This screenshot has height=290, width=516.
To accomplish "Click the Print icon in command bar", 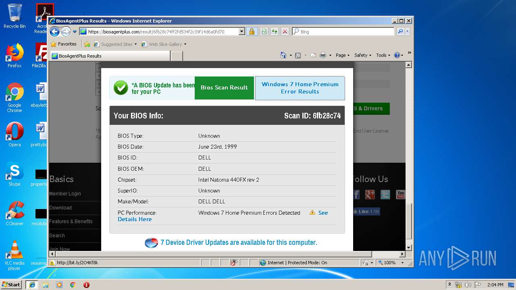I will click(323, 55).
